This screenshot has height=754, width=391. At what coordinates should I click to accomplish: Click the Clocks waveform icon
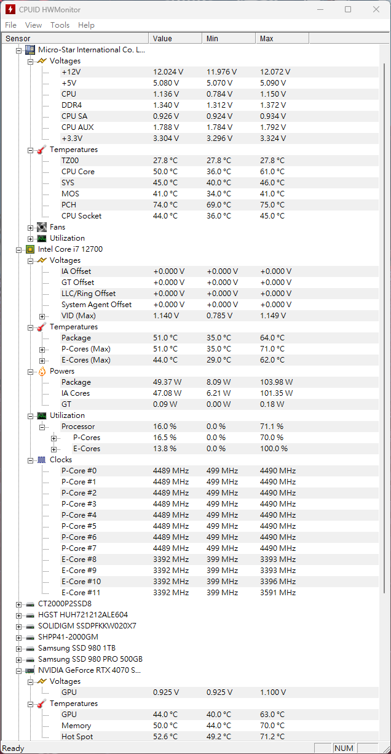point(41,460)
